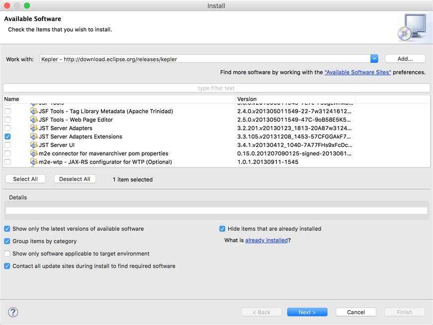This screenshot has width=433, height=325.
Task: Select version 2.4.0.v201305011549 cell
Action: click(294, 111)
